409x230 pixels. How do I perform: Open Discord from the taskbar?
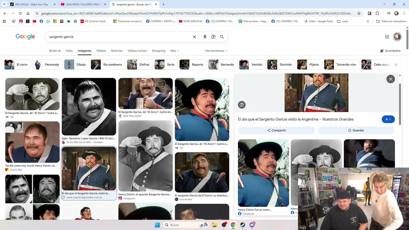(252, 225)
